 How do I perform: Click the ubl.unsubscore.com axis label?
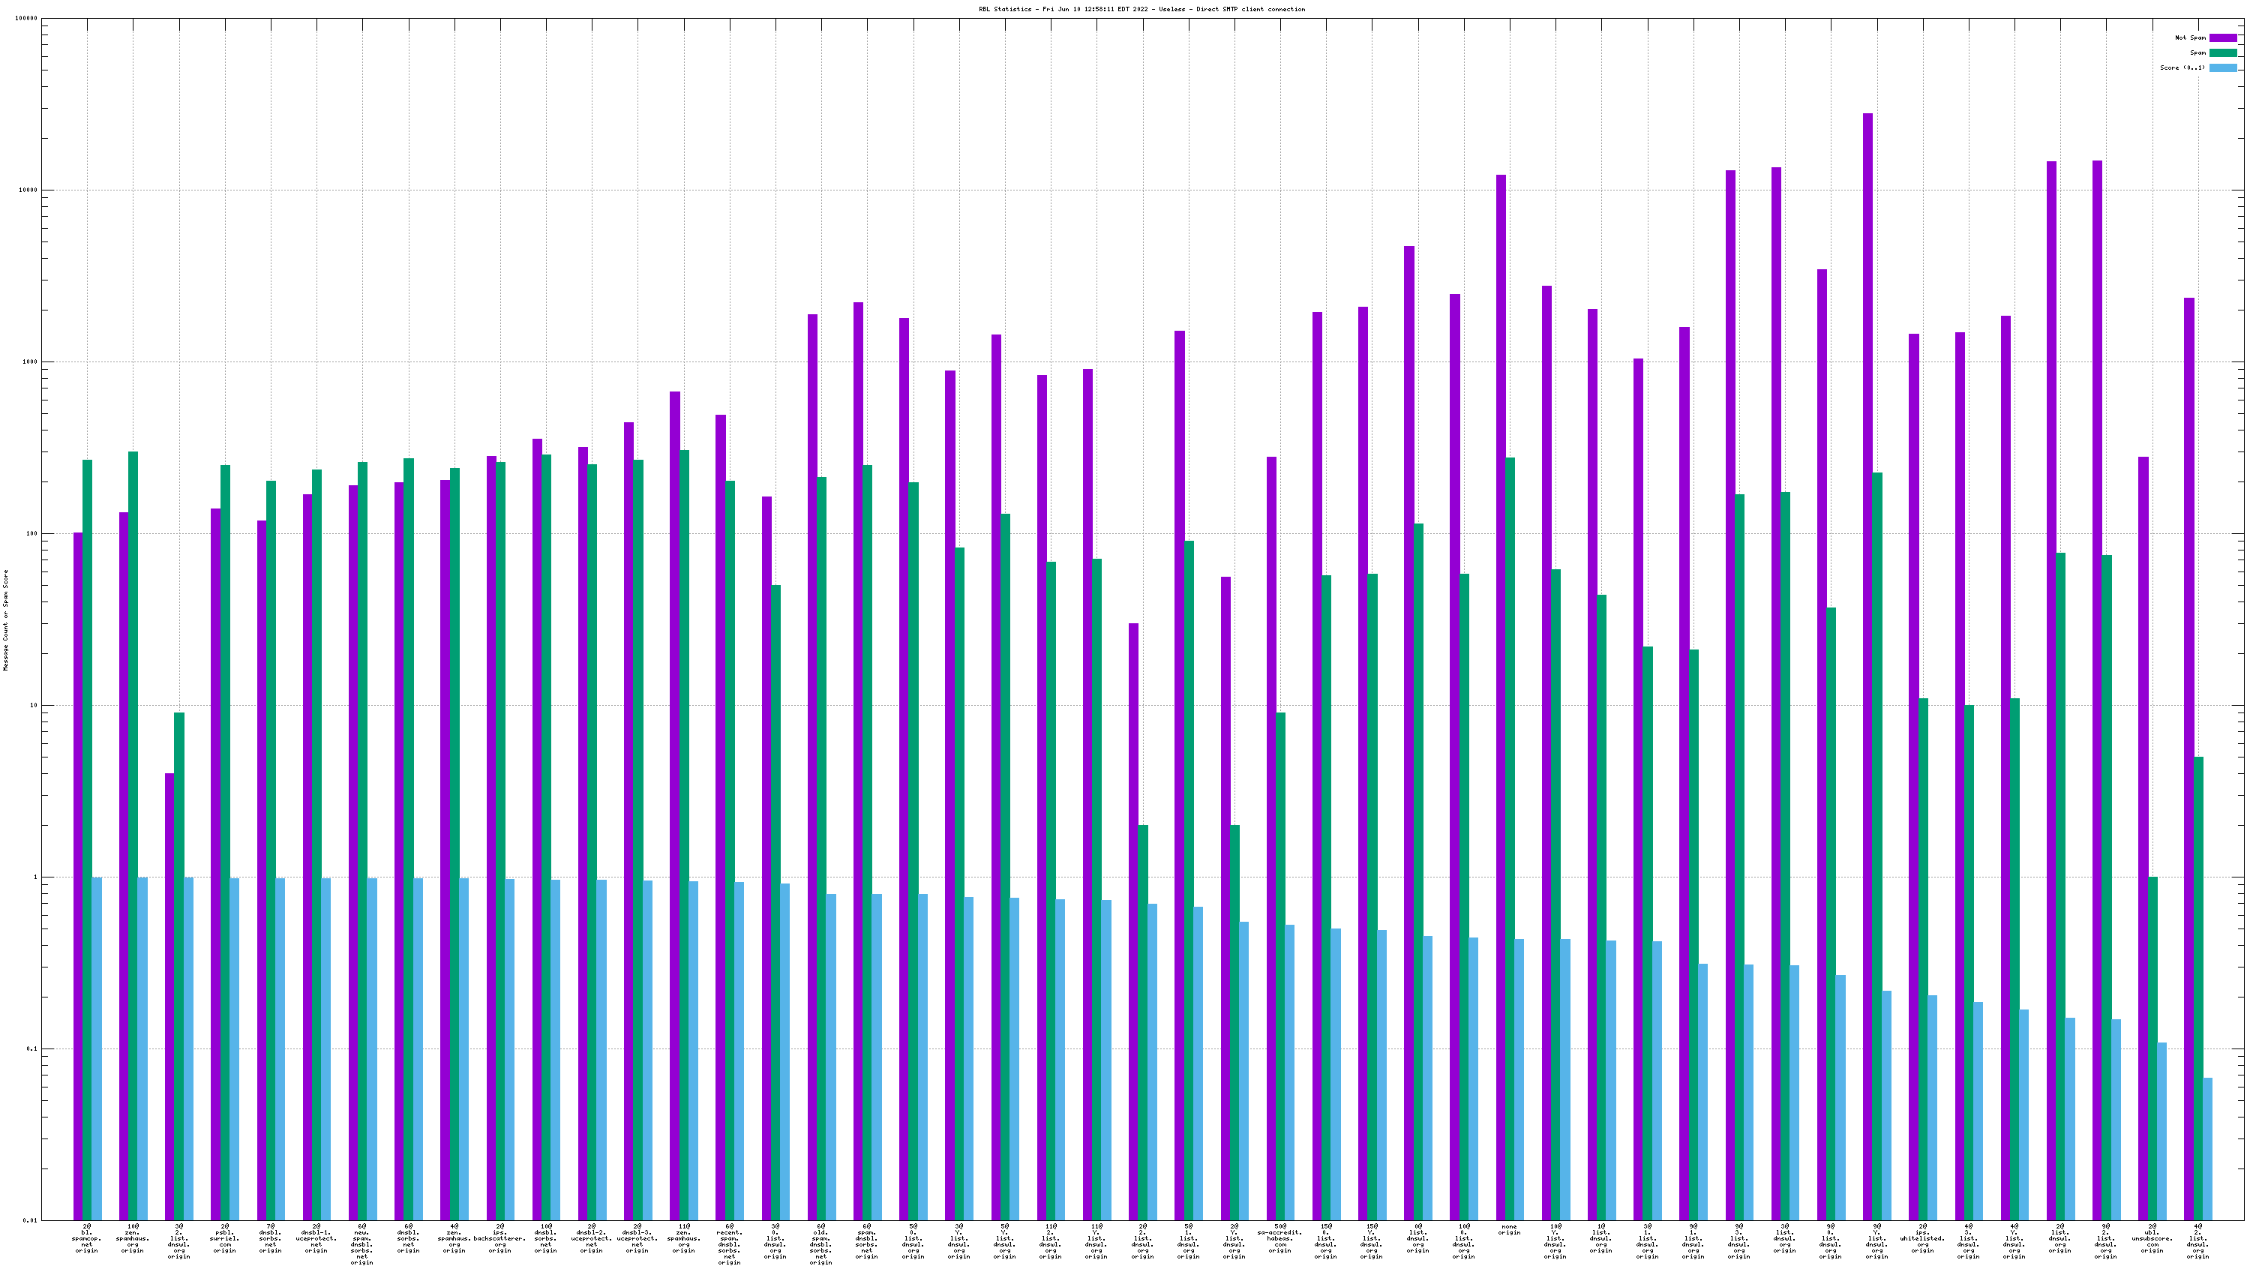coord(2151,1238)
